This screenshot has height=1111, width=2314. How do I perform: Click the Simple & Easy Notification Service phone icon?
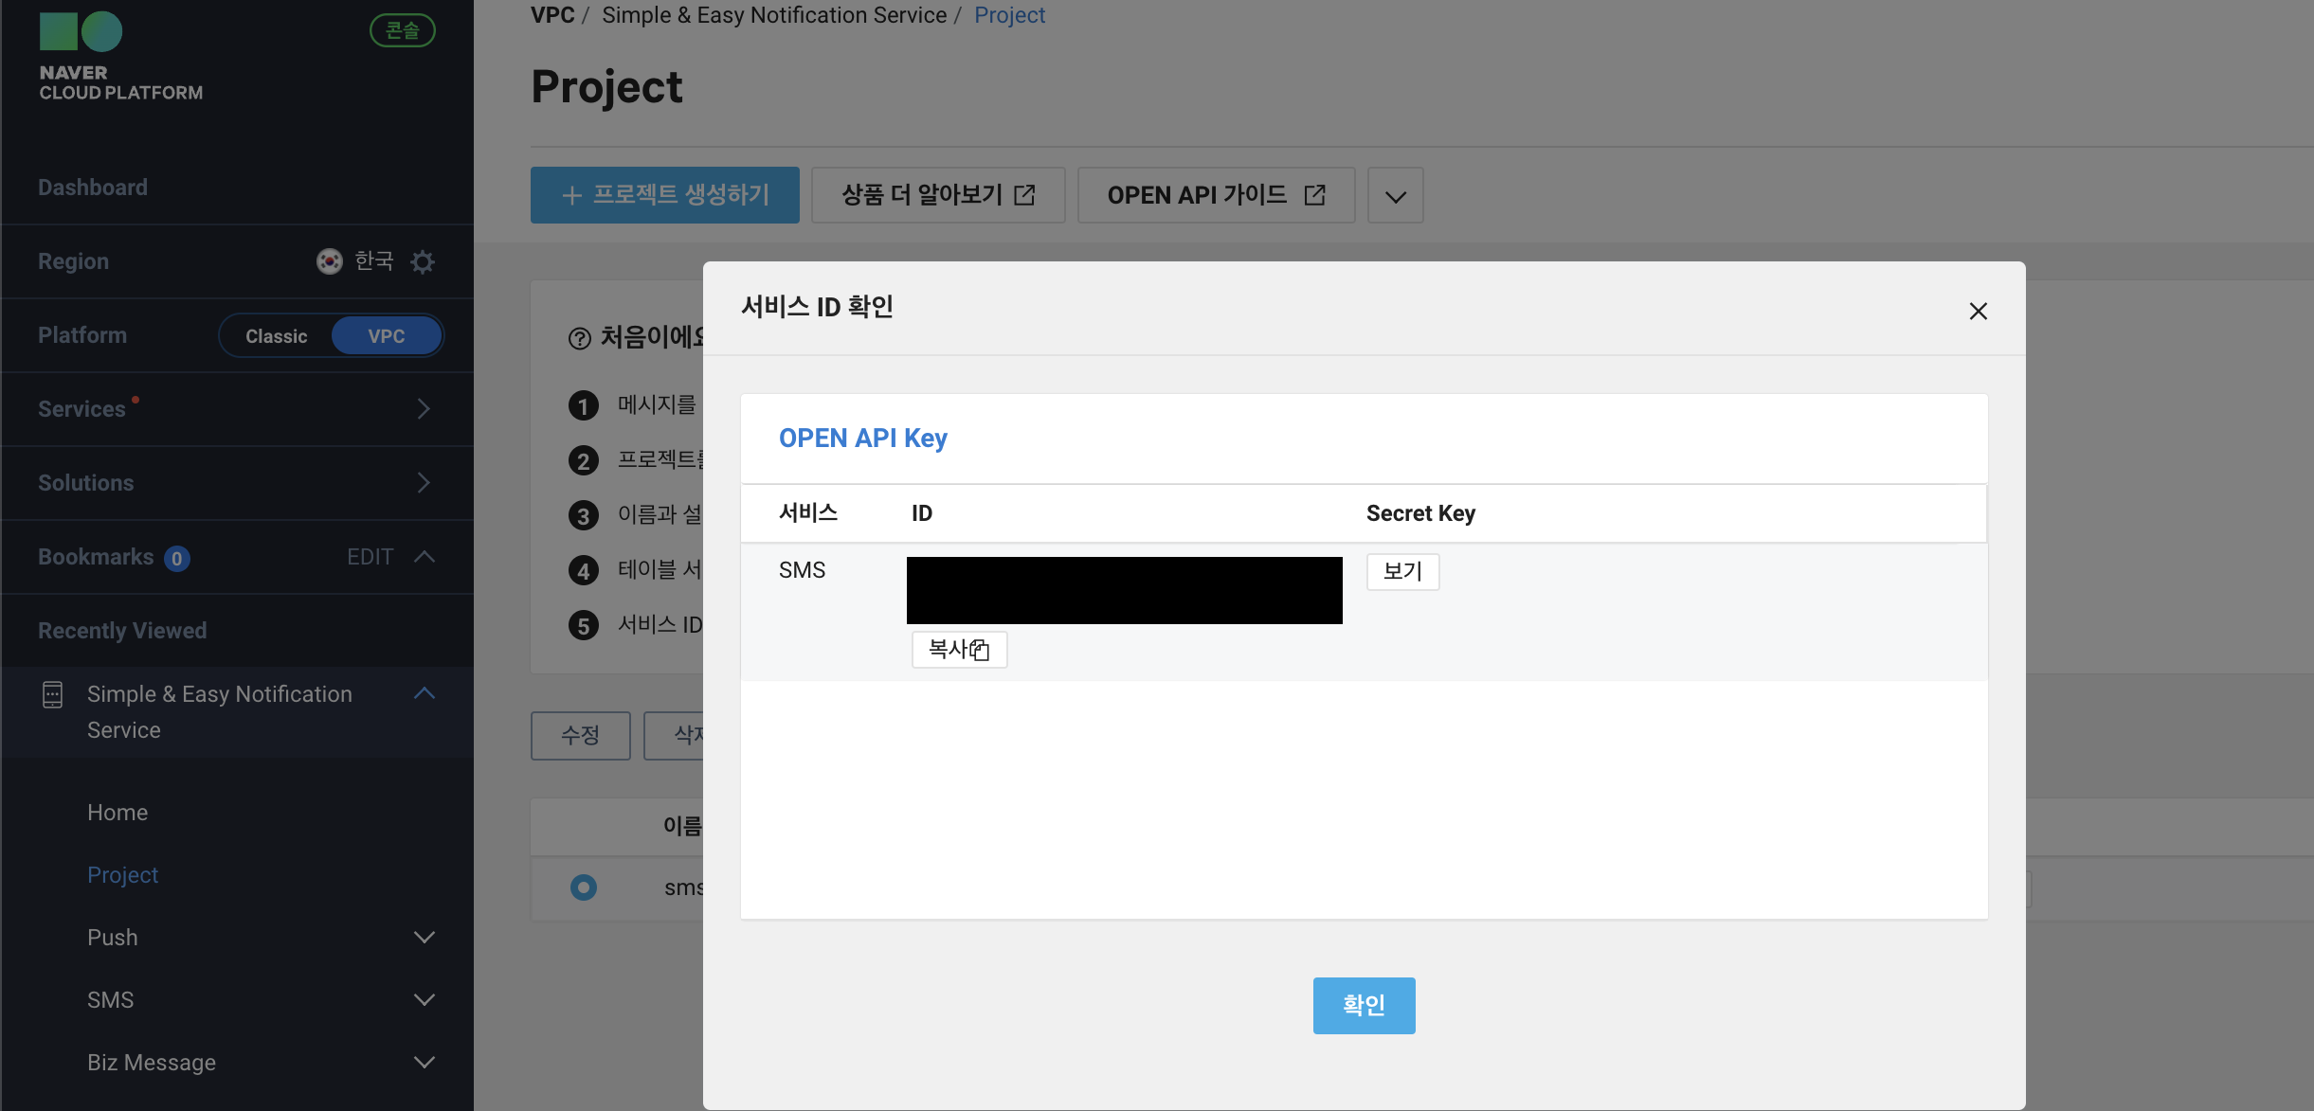click(x=51, y=693)
